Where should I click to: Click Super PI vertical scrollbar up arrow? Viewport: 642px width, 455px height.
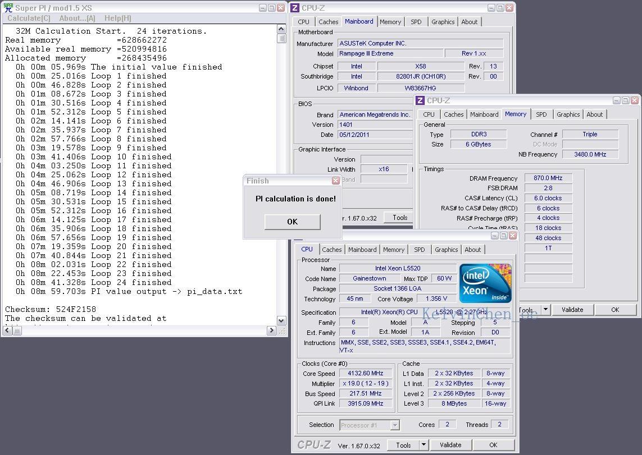(x=281, y=29)
